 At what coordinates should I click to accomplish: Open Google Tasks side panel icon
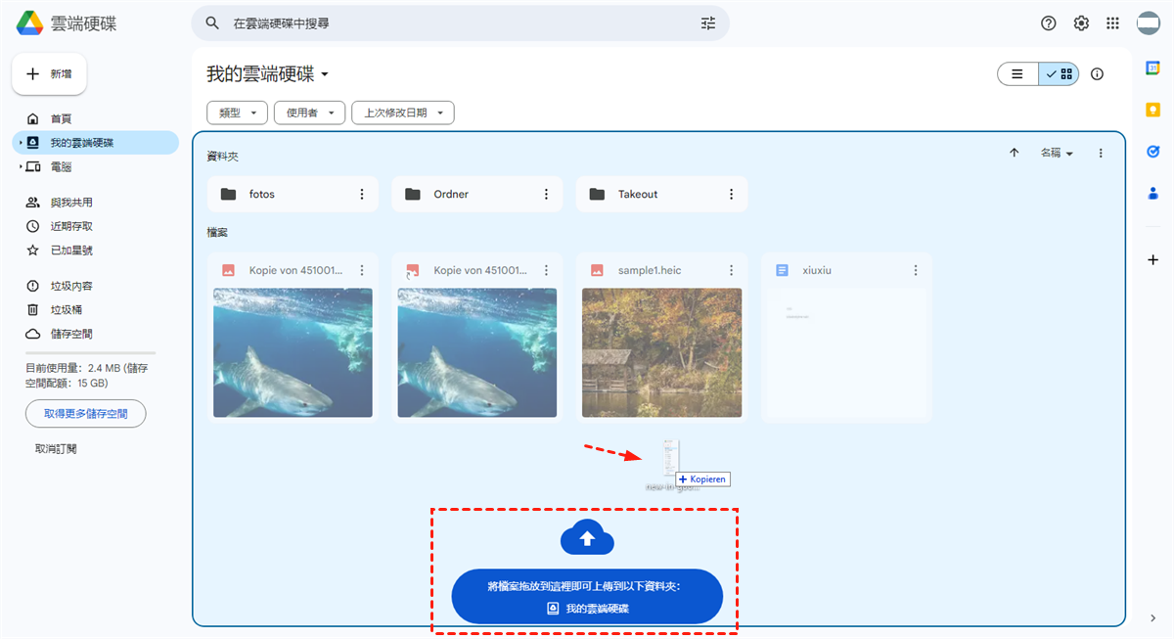[x=1152, y=152]
